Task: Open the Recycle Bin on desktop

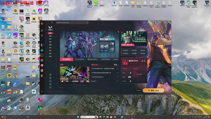Action: point(3,27)
